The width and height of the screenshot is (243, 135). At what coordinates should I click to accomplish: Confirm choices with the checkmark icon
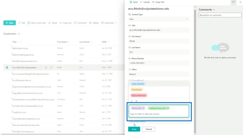pos(132,101)
